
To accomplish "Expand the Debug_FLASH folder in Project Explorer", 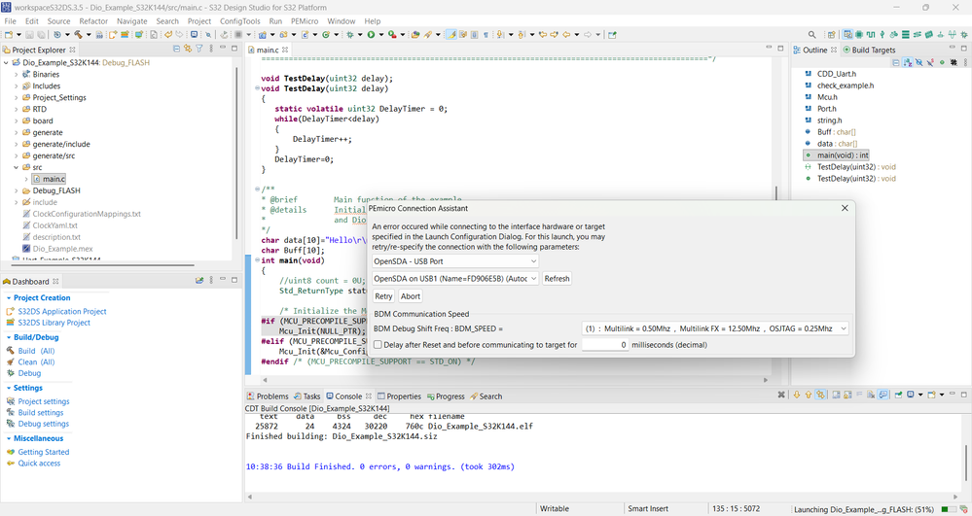I will tap(17, 191).
